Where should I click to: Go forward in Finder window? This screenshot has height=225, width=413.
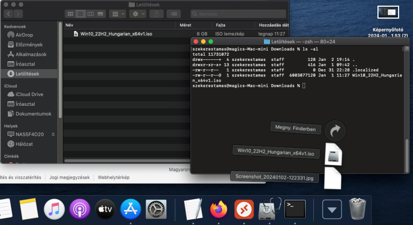[18, 14]
